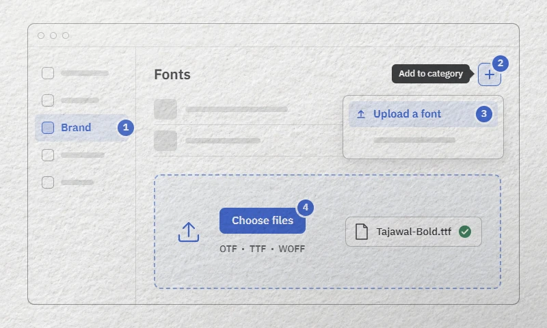547x328 pixels.
Task: Click the green checkmark on Tajawal-Bold.ttf
Action: point(465,232)
